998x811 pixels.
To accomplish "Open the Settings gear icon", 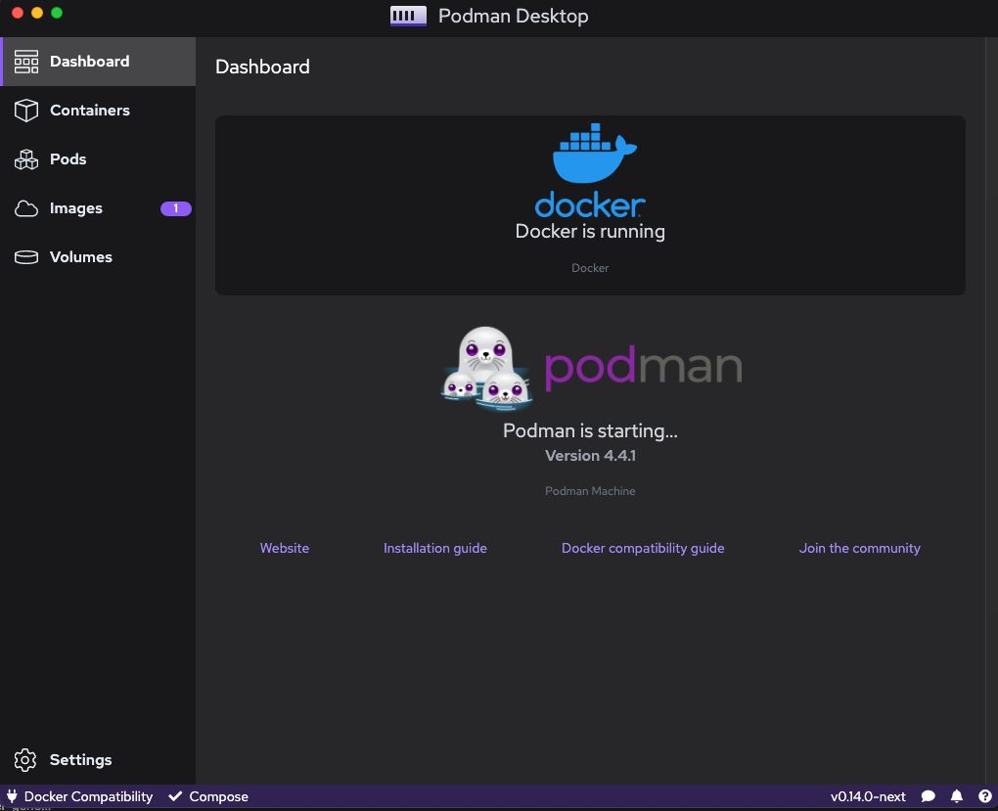I will pos(24,760).
